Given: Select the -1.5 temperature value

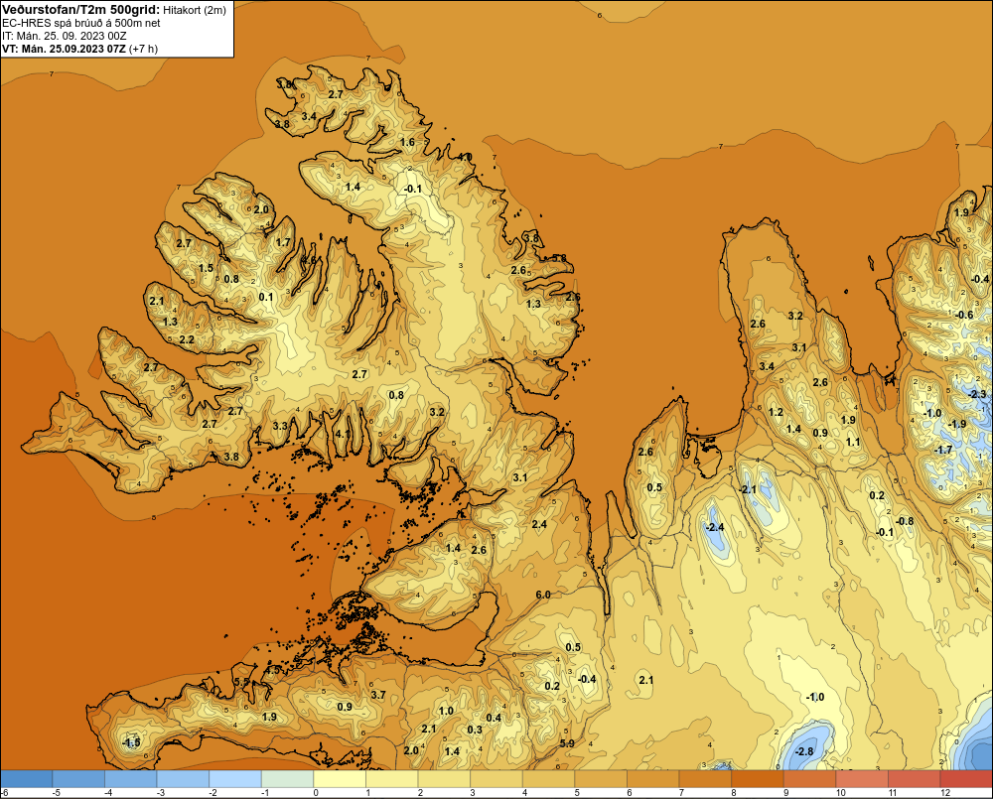Looking at the screenshot, I should [x=131, y=742].
